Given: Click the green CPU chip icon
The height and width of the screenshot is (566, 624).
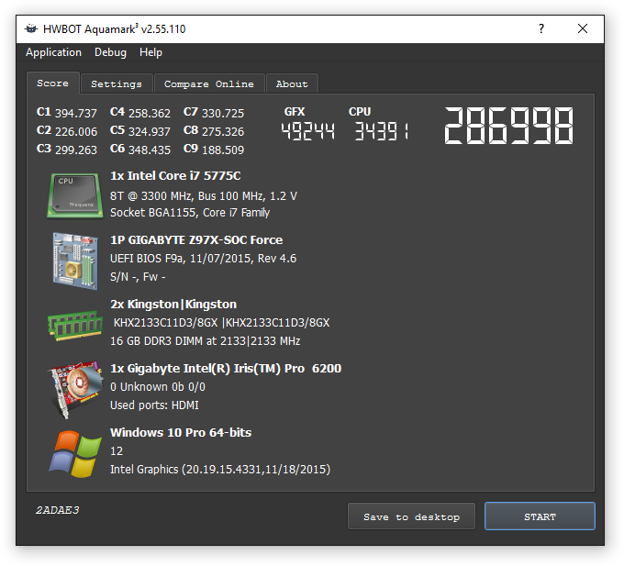Looking at the screenshot, I should [x=75, y=195].
